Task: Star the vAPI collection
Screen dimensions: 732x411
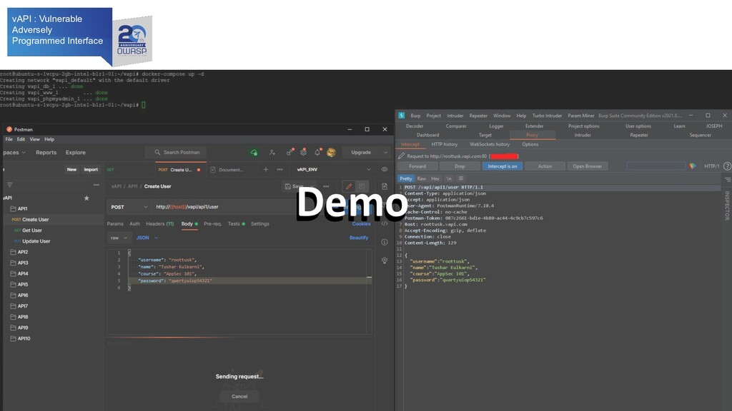Action: pos(86,198)
